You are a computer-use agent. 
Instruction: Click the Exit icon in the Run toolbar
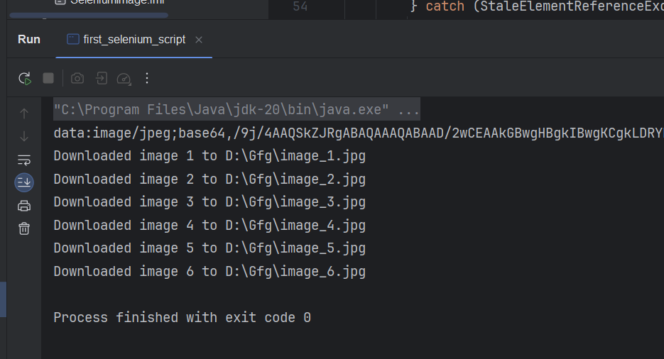click(x=102, y=78)
